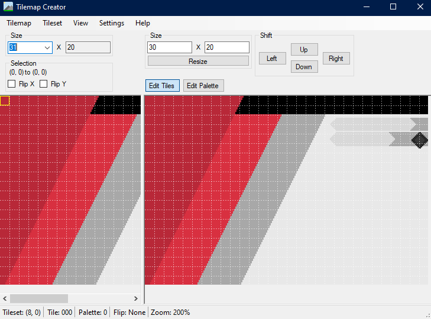Click the tileset horizontal scrollbar thumb
Image resolution: width=431 pixels, height=319 pixels.
[x=39, y=298]
